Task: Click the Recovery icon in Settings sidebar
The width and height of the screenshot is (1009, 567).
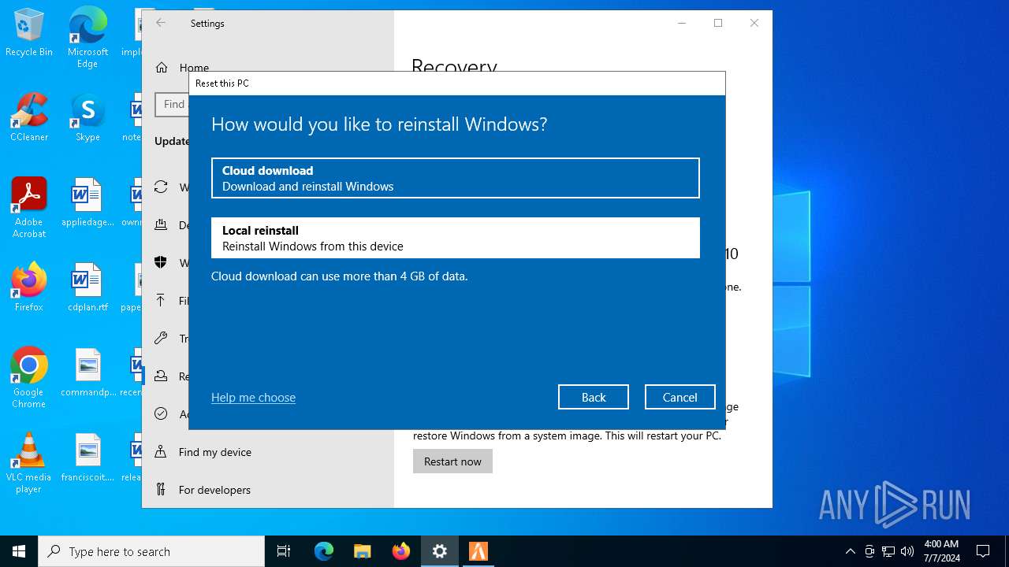Action: click(x=161, y=376)
